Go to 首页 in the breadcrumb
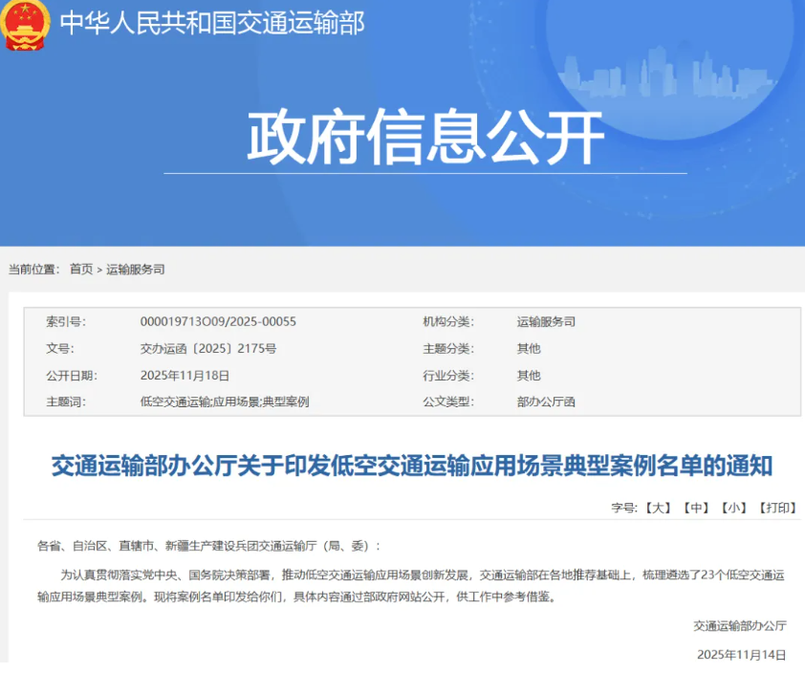Image resolution: width=805 pixels, height=673 pixels. click(81, 270)
